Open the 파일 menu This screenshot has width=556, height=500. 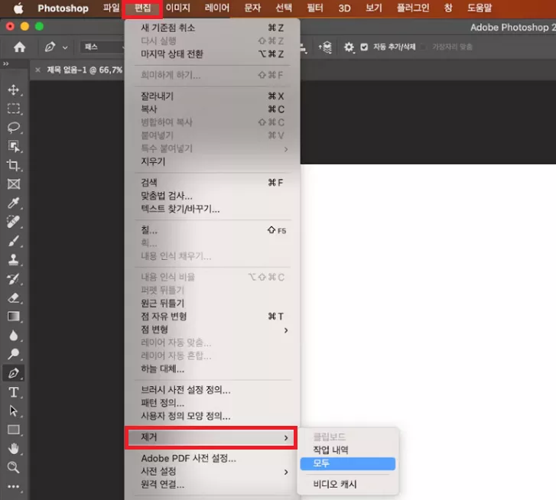111,8
